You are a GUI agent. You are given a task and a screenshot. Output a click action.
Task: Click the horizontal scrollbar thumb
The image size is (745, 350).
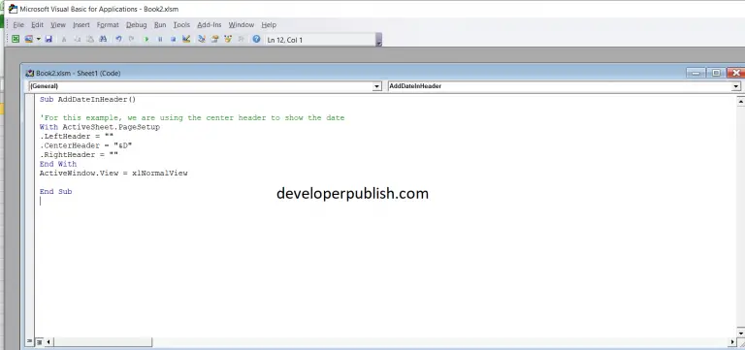tap(102, 341)
